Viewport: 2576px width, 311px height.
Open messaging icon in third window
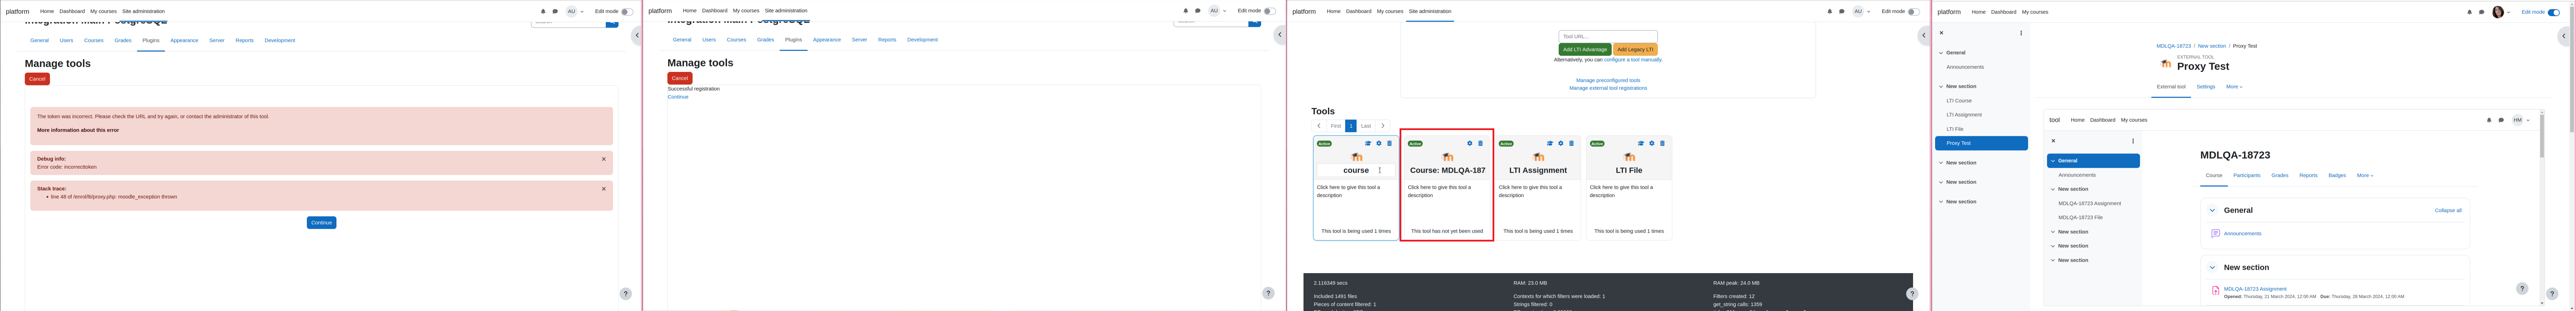click(1842, 12)
